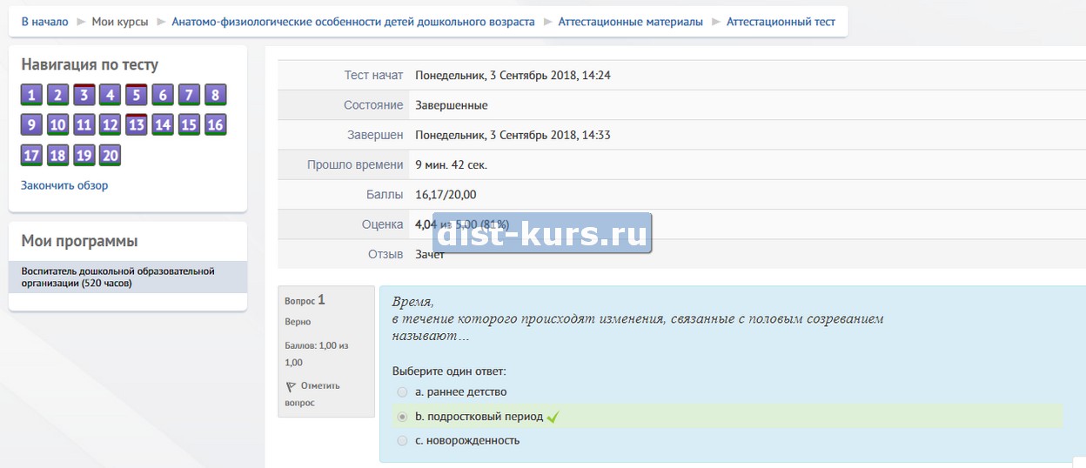The width and height of the screenshot is (1086, 468).
Task: Select radio option 'раннее детство'
Action: pos(402,392)
